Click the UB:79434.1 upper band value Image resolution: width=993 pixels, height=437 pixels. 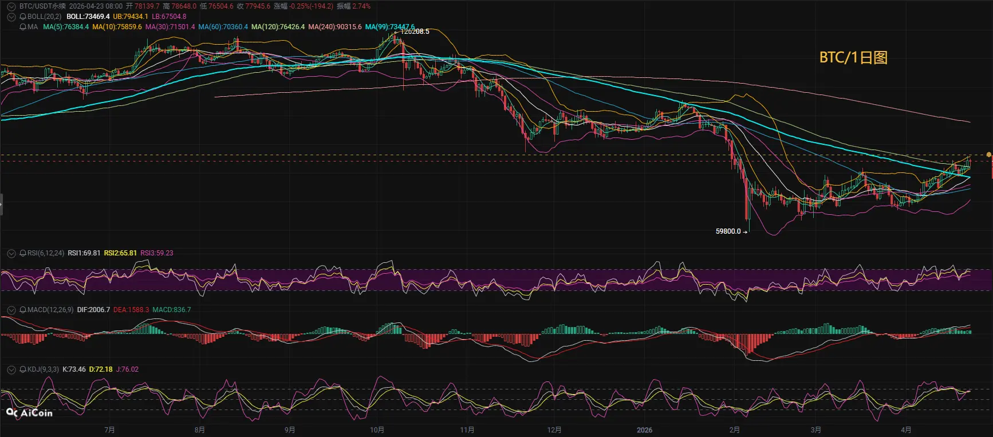tap(131, 17)
